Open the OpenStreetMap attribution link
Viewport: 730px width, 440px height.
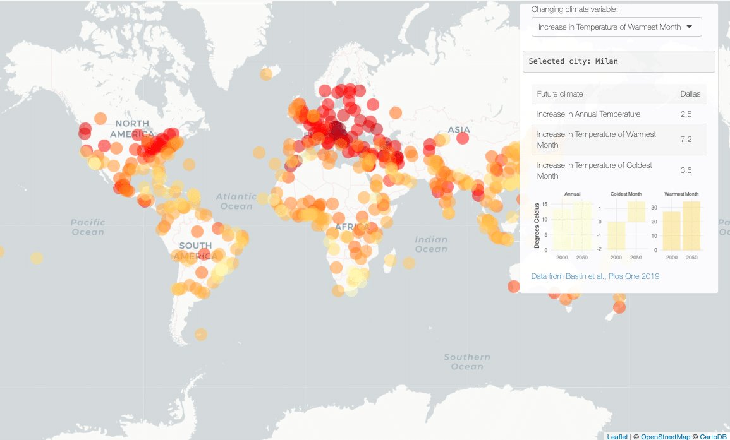pos(666,437)
